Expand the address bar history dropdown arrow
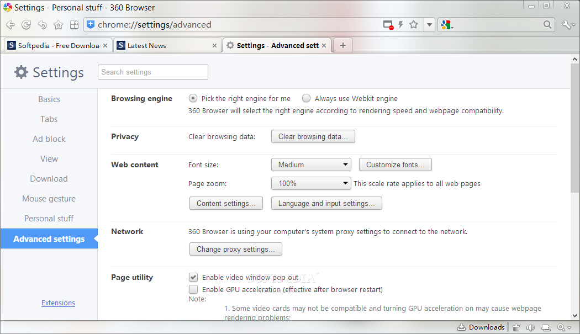 [429, 25]
